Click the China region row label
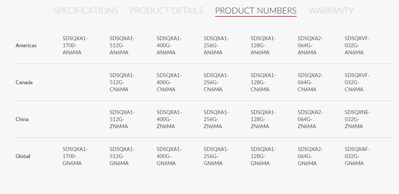The width and height of the screenshot is (399, 194). click(x=22, y=119)
